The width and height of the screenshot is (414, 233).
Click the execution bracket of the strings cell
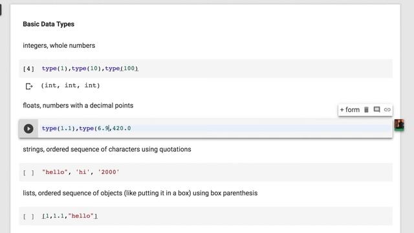tap(28, 173)
